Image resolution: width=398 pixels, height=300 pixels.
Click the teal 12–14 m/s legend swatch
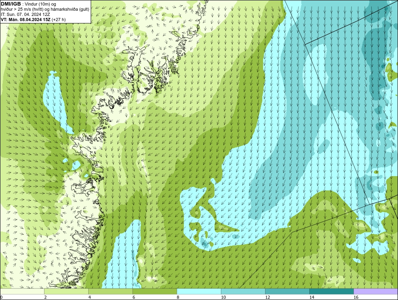coord(287,291)
